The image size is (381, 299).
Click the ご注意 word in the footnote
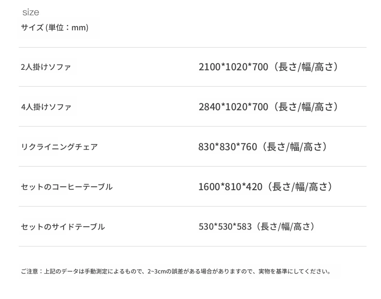[28, 272]
